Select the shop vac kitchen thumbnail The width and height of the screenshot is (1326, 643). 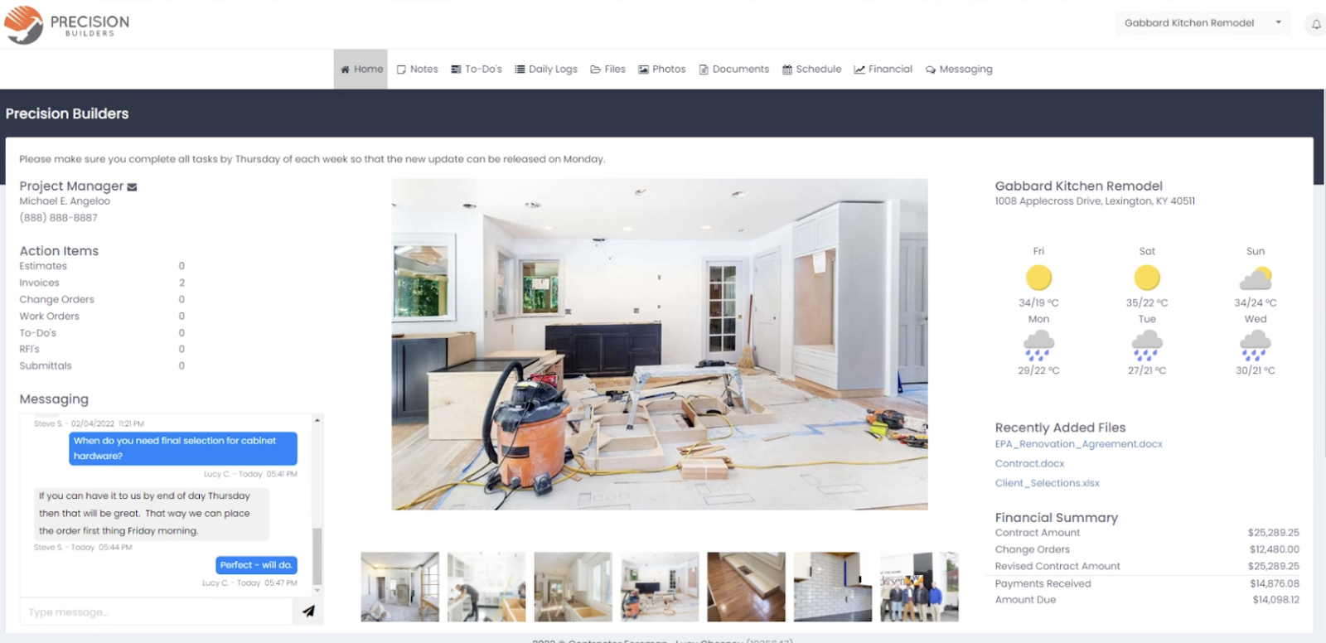660,587
